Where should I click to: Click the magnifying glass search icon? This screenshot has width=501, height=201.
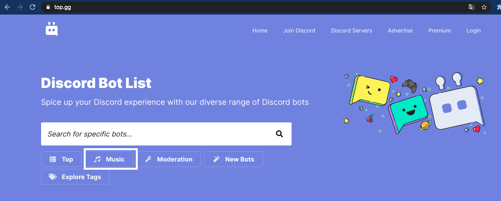[279, 134]
